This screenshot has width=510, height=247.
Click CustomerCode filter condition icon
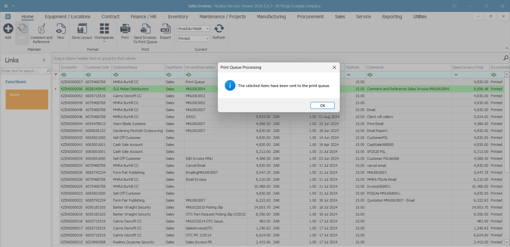tap(88, 75)
